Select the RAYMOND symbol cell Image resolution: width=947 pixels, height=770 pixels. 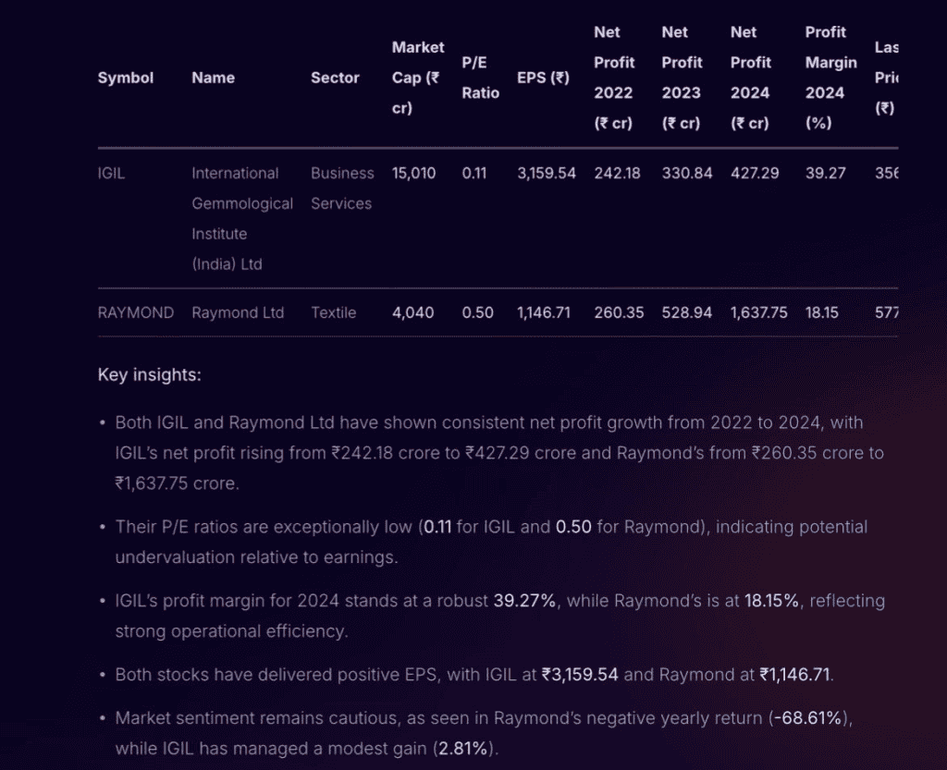point(135,312)
